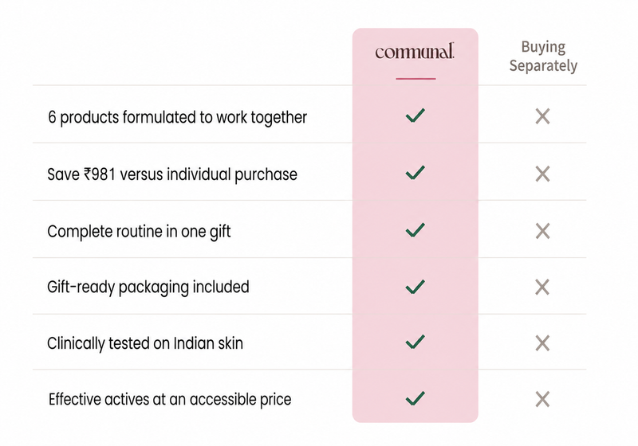Click the 'Complete routine in one gift' text
The height and width of the screenshot is (446, 638).
pos(139,232)
